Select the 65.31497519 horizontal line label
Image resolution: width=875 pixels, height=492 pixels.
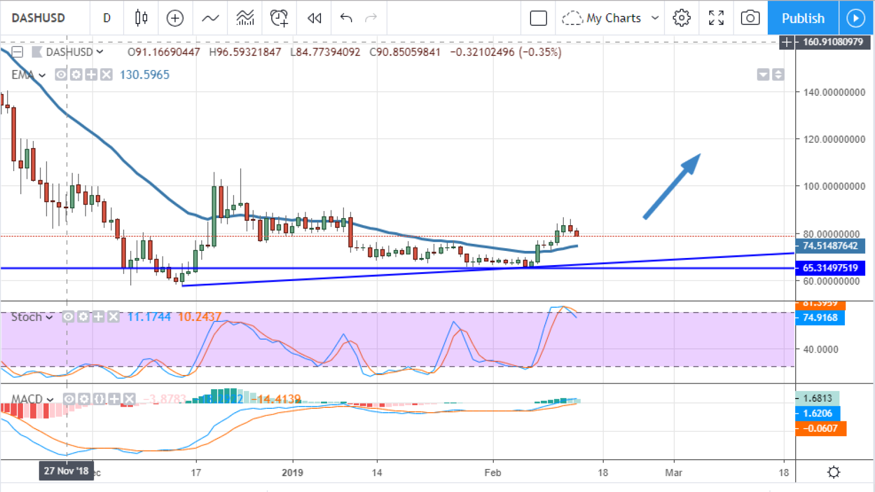[x=830, y=268]
